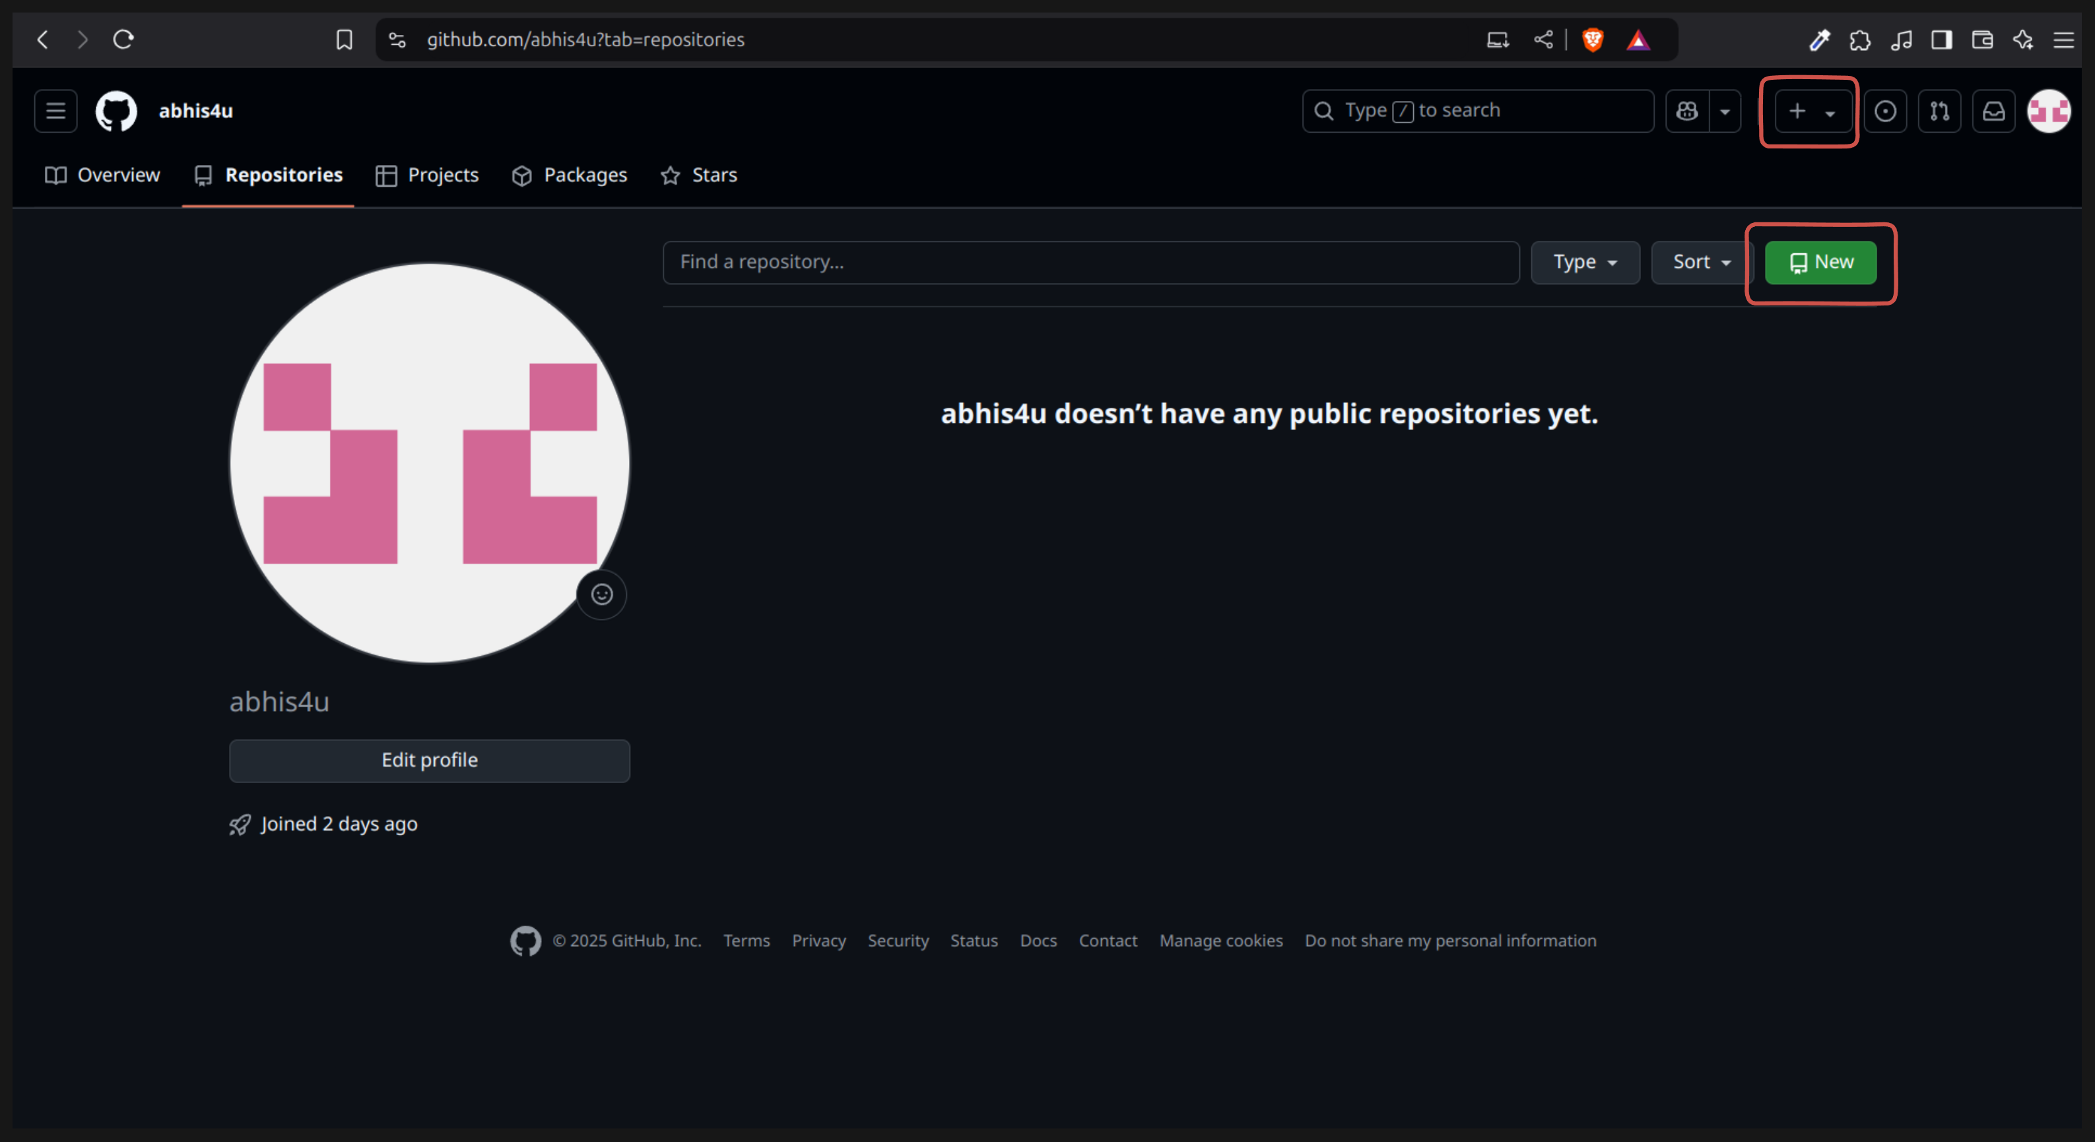The width and height of the screenshot is (2095, 1142).
Task: Open the create new plus dropdown
Action: click(1812, 111)
